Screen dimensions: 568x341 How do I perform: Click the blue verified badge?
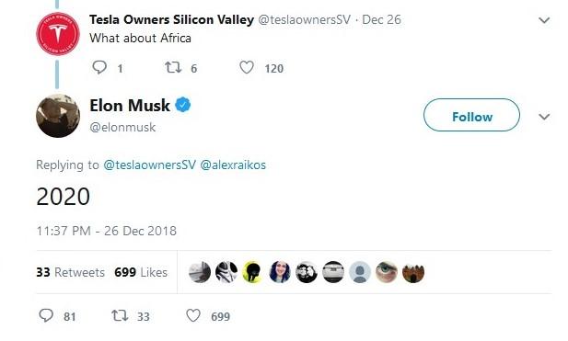183,105
